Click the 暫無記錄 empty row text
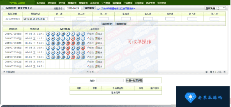Screen dimensions: 231x107 (x=116, y=93)
